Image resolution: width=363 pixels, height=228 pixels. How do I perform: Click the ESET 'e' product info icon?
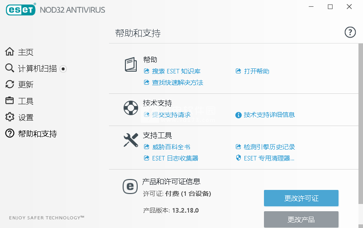[x=130, y=186]
